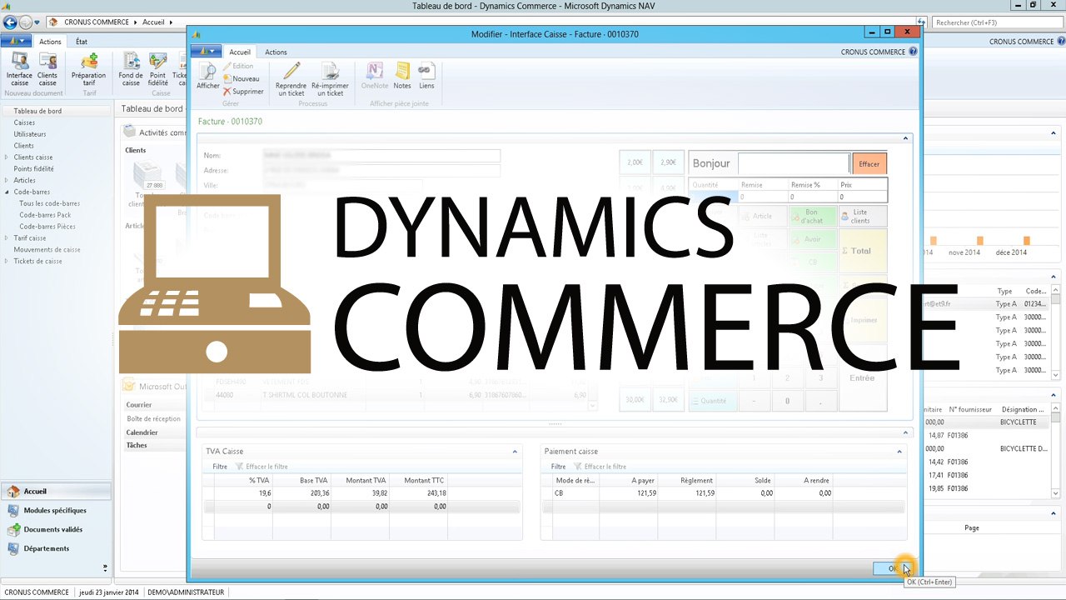Open Notes attachment icon

[402, 76]
